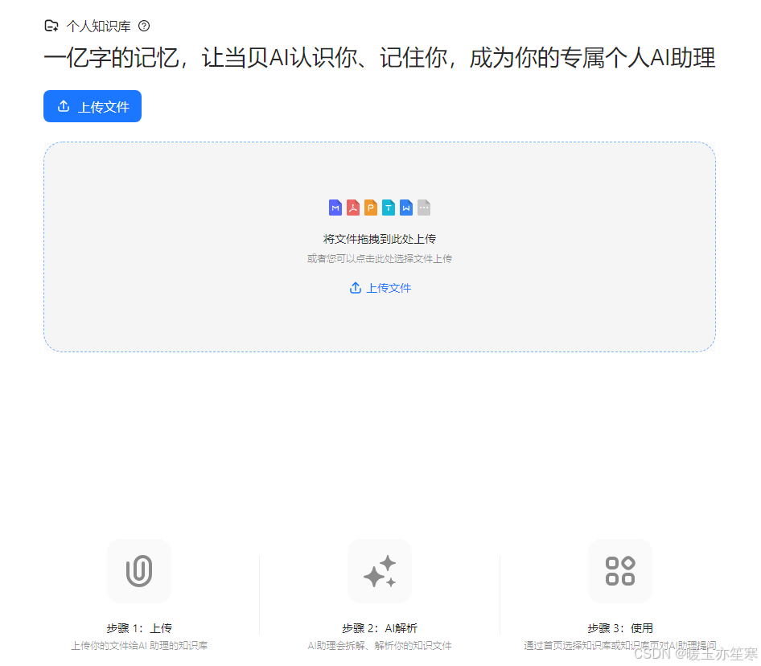Click the paperclip icon for step 1

[x=139, y=571]
